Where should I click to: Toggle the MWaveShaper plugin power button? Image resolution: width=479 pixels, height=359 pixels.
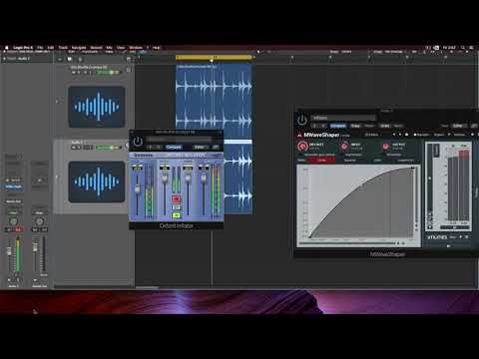point(302,120)
